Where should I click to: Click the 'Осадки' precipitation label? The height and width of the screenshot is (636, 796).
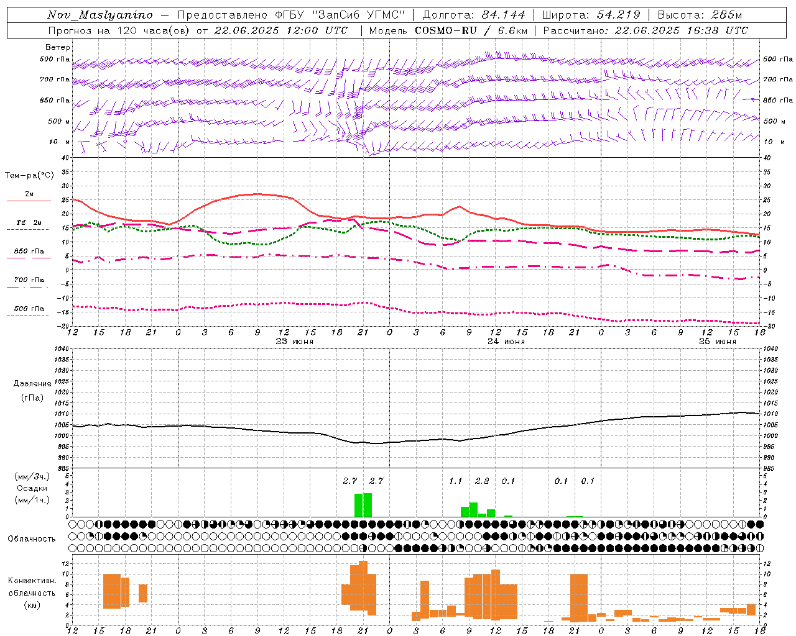pos(32,488)
